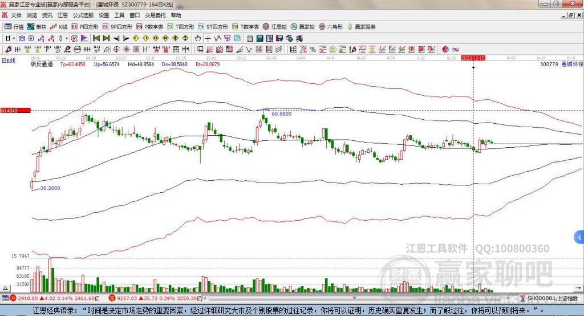Click the Up=56.6574 indicator value
584x316 pixels.
click(107, 64)
